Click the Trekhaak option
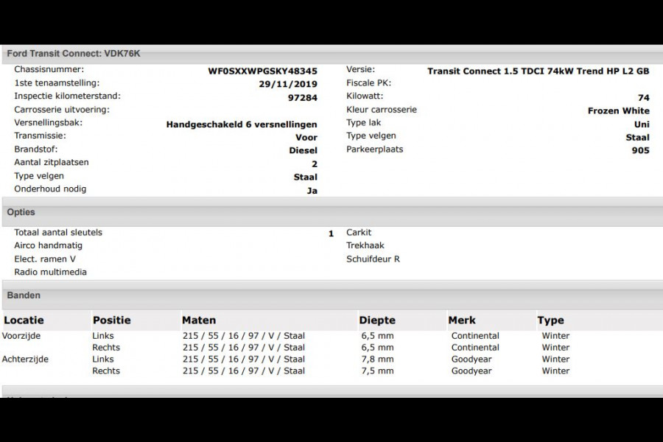The image size is (663, 442). (x=365, y=246)
